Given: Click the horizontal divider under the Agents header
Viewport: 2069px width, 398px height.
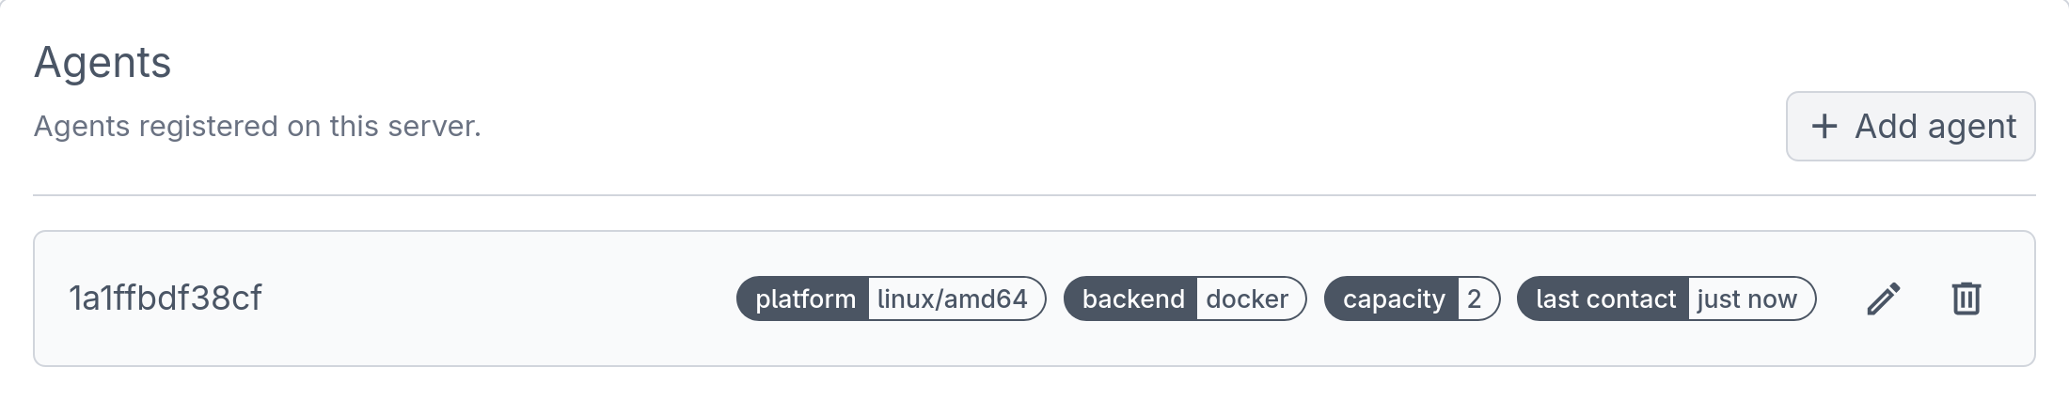Looking at the screenshot, I should 1034,195.
